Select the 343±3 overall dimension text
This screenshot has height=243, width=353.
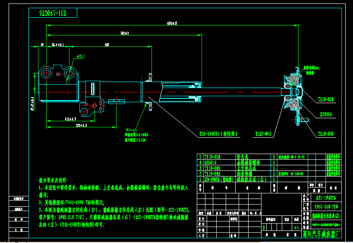[125, 33]
